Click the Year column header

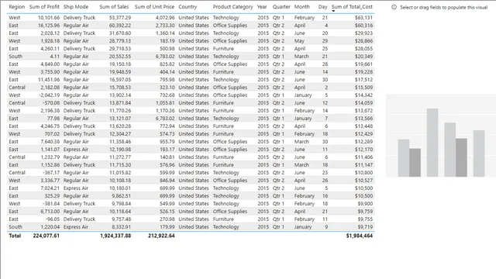point(262,7)
